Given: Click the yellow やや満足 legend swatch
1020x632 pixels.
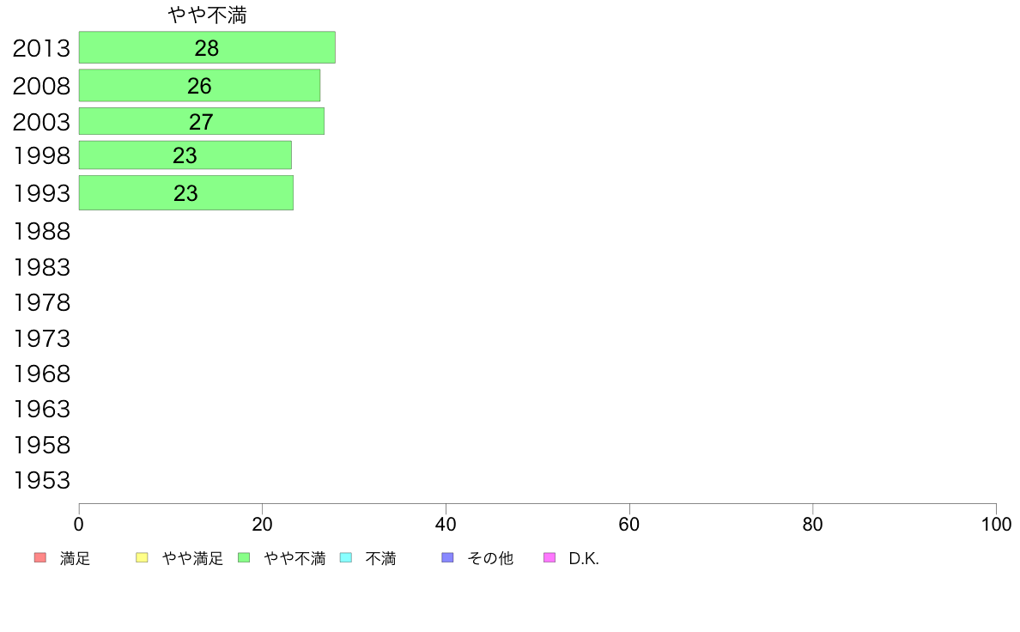Looking at the screenshot, I should tap(142, 558).
